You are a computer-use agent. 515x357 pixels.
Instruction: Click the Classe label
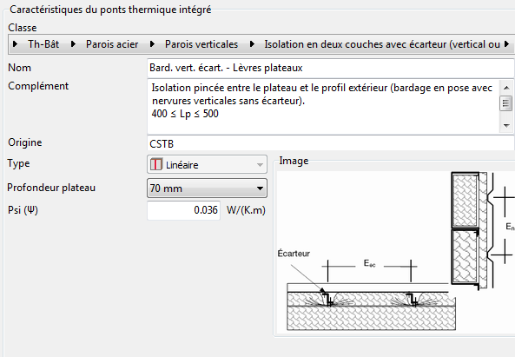pos(23,28)
